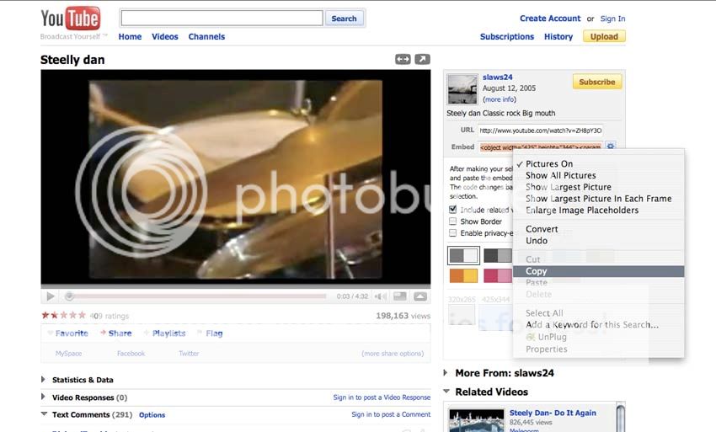
Task: Select Copy in context menu
Action: pos(599,271)
